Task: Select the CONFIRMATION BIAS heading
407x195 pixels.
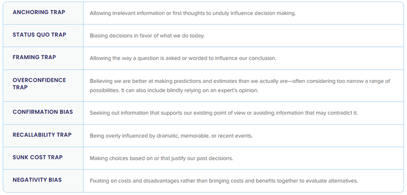Action: click(43, 112)
